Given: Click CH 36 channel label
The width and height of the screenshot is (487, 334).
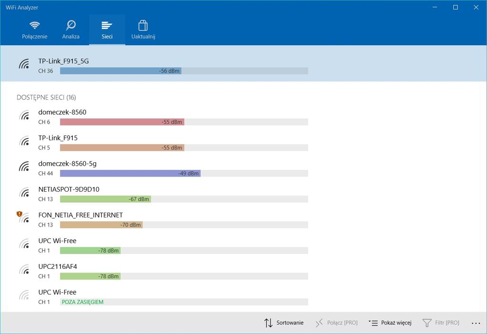Looking at the screenshot, I should click(x=46, y=71).
